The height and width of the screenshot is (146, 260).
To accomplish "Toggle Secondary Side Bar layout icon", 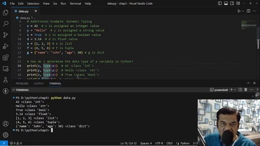I will click(x=232, y=3).
